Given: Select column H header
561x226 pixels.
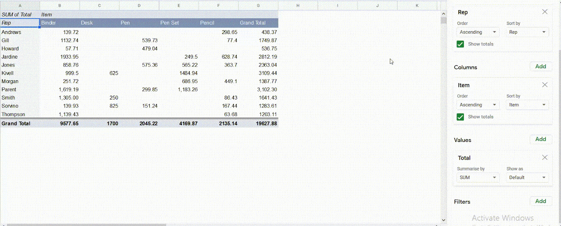Looking at the screenshot, I should coord(298,6).
